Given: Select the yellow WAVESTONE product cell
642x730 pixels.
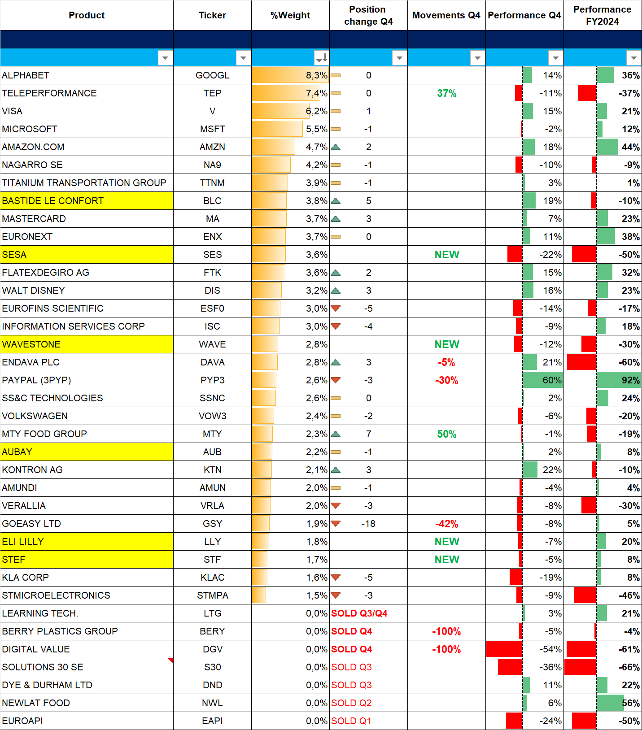Looking at the screenshot, I should (87, 344).
